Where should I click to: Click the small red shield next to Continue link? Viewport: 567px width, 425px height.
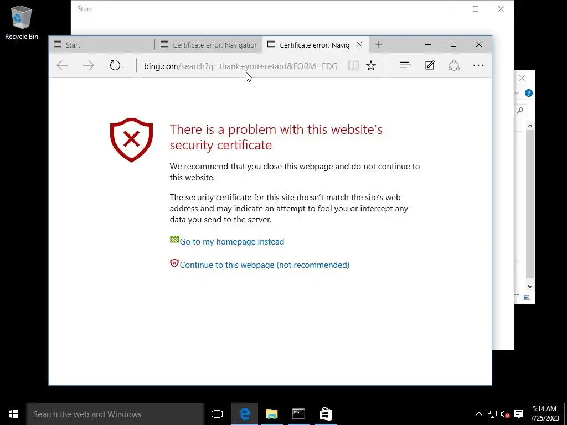click(174, 263)
